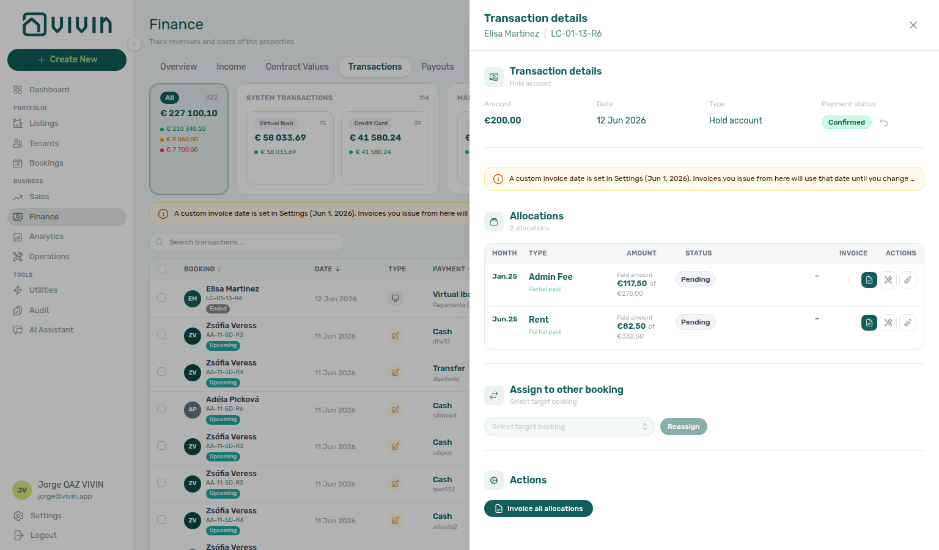Screen dimensions: 939x550
Task: Click Invoice all allocations
Action: coord(539,508)
